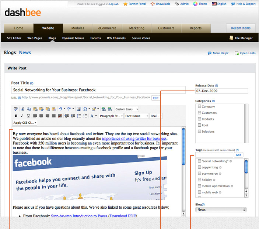The image size is (259, 229).
Task: Apply font color using the A icon
Action: pyautogui.click(x=92, y=116)
